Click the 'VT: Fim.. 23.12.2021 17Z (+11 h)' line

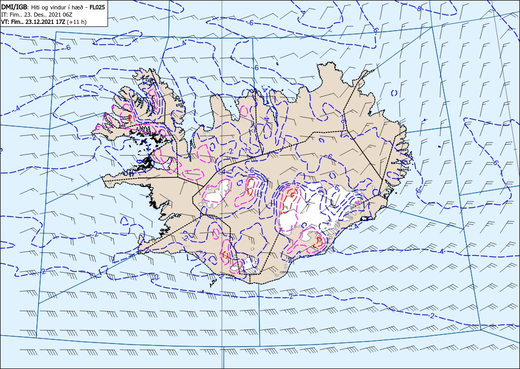click(x=44, y=22)
